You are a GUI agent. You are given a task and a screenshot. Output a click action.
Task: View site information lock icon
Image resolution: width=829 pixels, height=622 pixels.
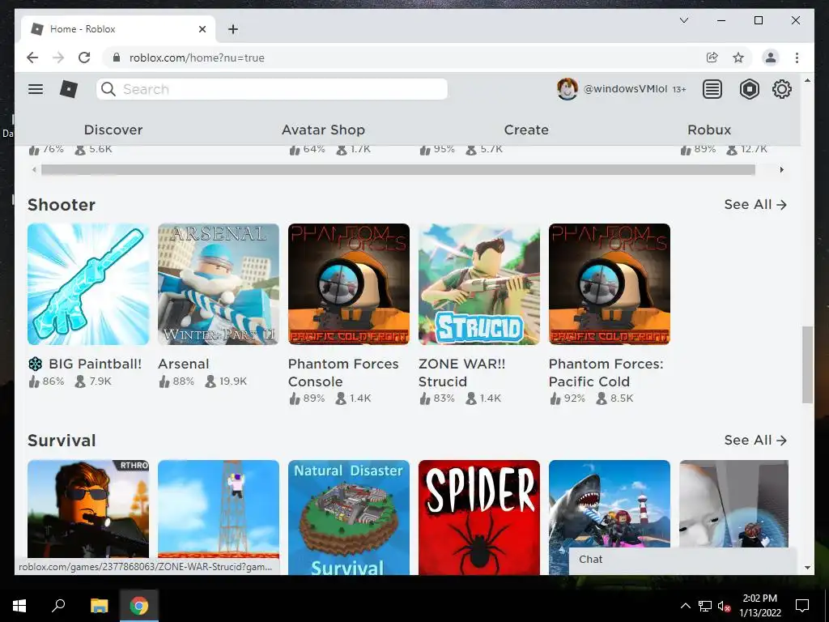coord(117,58)
